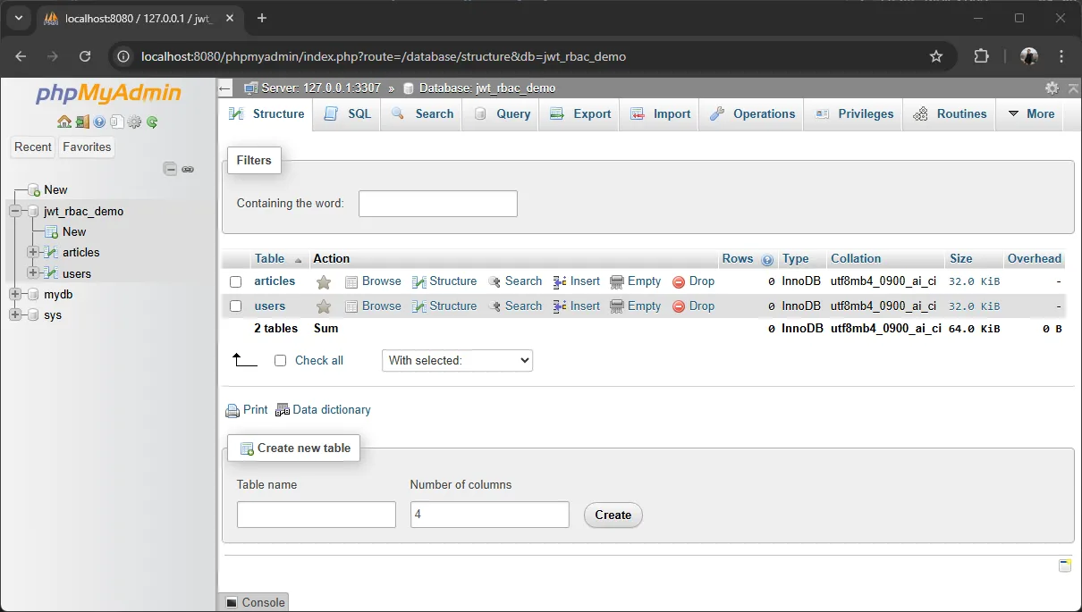Click the Table name input field

(316, 515)
